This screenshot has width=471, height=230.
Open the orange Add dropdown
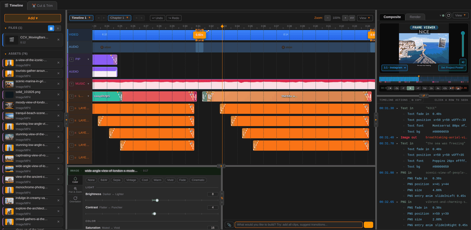[33, 18]
